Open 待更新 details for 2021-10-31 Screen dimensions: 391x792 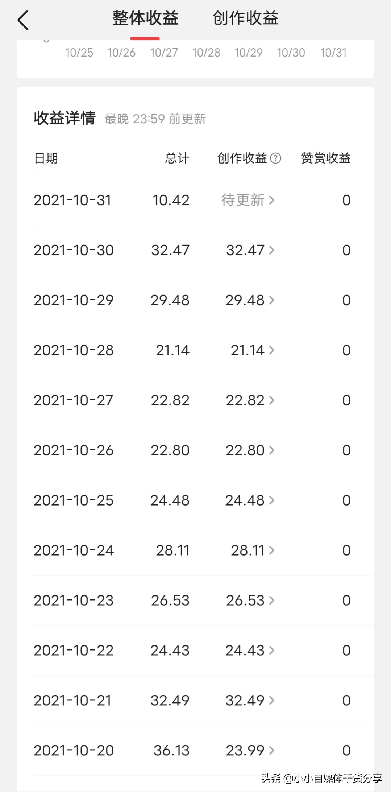coord(248,200)
